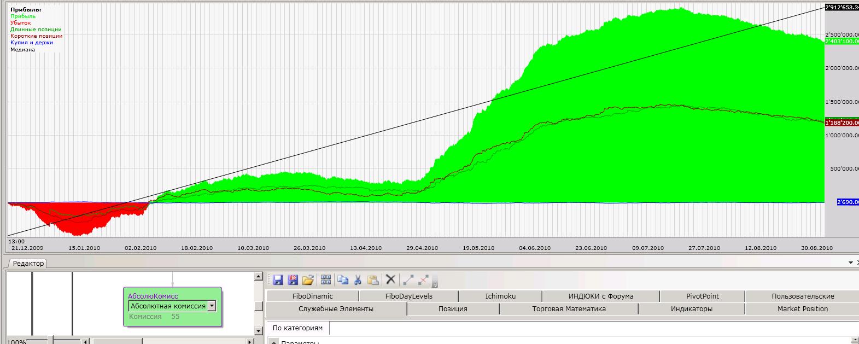Image resolution: width=859 pixels, height=344 pixels.
Task: Open the Служебные Элементы tab
Action: (336, 309)
